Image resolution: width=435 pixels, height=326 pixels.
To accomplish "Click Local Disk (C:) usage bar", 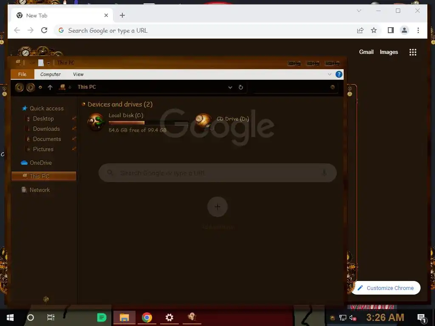I will tap(148, 123).
